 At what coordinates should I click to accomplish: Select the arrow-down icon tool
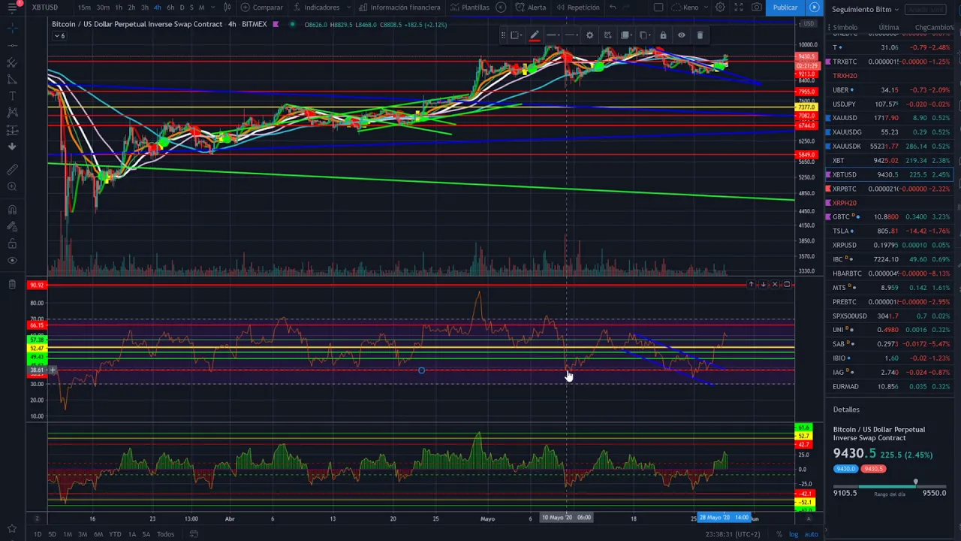pos(12,147)
